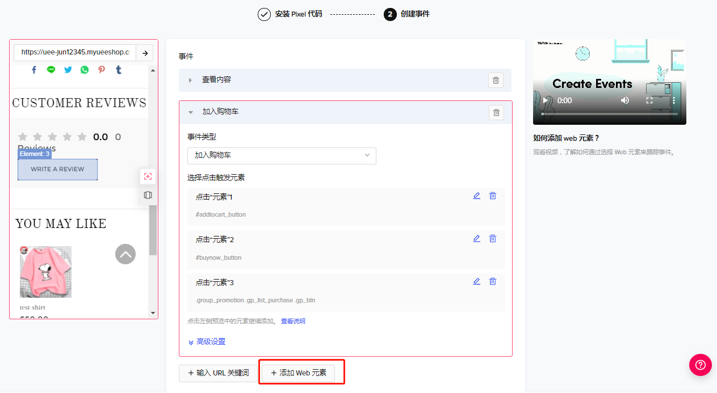Open the 事件类型 dropdown
Viewport: 717px width, 393px height.
282,155
